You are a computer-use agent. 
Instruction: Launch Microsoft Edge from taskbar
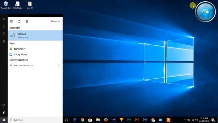pos(75,120)
